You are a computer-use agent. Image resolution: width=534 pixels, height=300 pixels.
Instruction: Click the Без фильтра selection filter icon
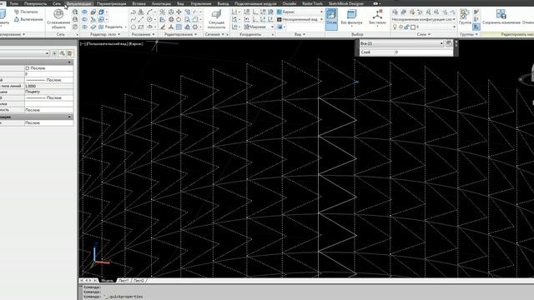pos(351,14)
